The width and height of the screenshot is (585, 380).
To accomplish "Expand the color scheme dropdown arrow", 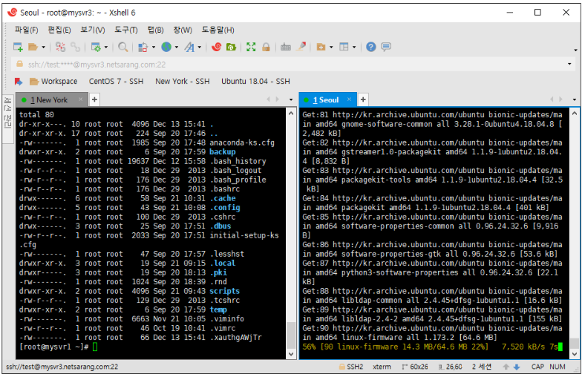I will click(154, 47).
